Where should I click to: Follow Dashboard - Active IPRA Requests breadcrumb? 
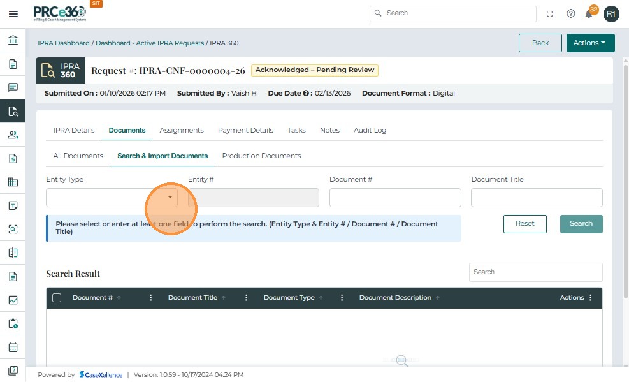pos(150,43)
